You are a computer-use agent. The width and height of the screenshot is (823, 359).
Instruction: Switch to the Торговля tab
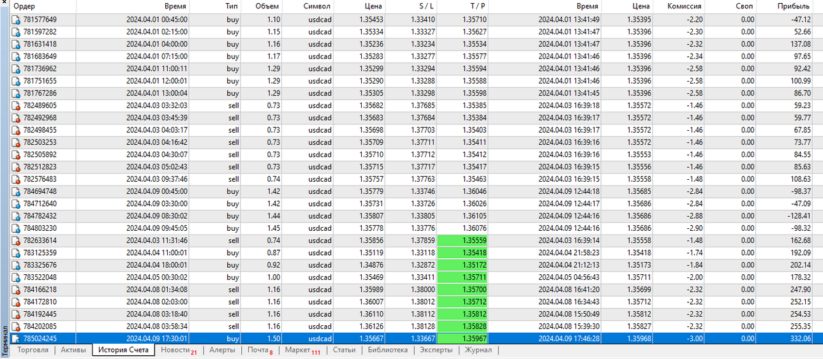pyautogui.click(x=33, y=350)
